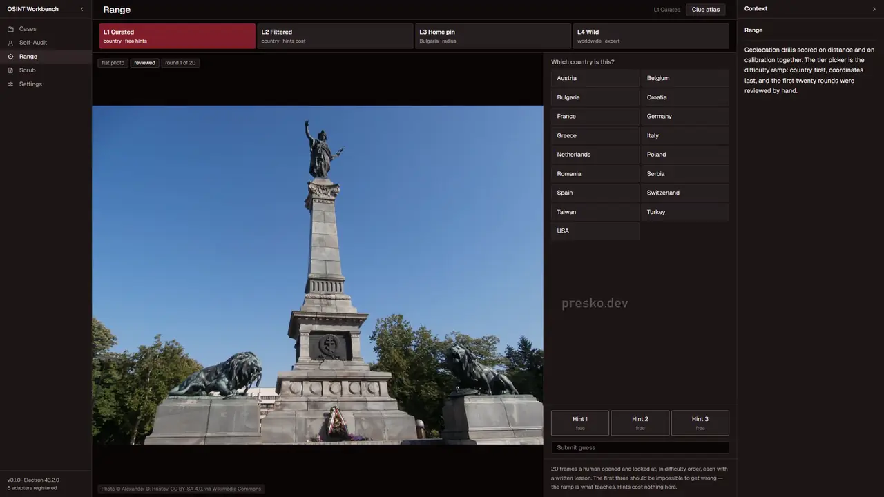Answer with Romania
The image size is (884, 497).
(595, 174)
